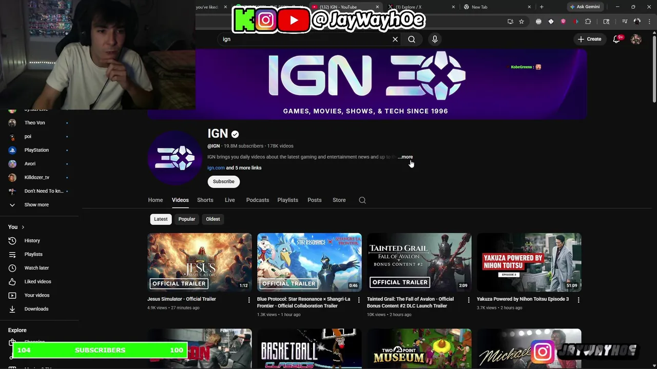The image size is (657, 369).
Task: Click the Yakuza Powered by Nihon Toitsu Episode 3 title
Action: click(523, 299)
